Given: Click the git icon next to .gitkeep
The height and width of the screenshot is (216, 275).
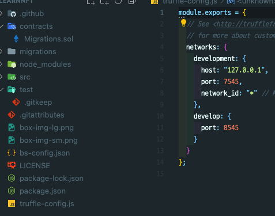Looking at the screenshot, I should (x=16, y=102).
